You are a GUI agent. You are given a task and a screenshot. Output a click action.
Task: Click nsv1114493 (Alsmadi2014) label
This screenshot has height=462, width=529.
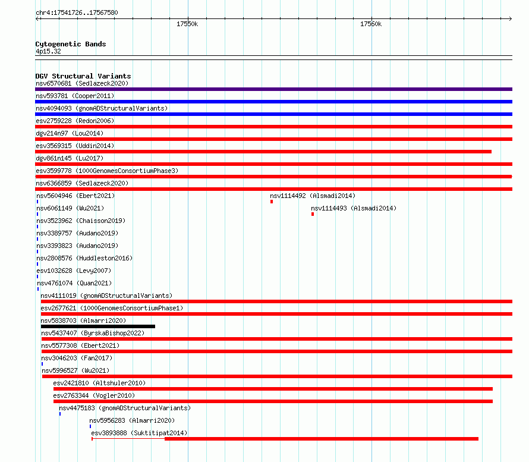pos(354,208)
